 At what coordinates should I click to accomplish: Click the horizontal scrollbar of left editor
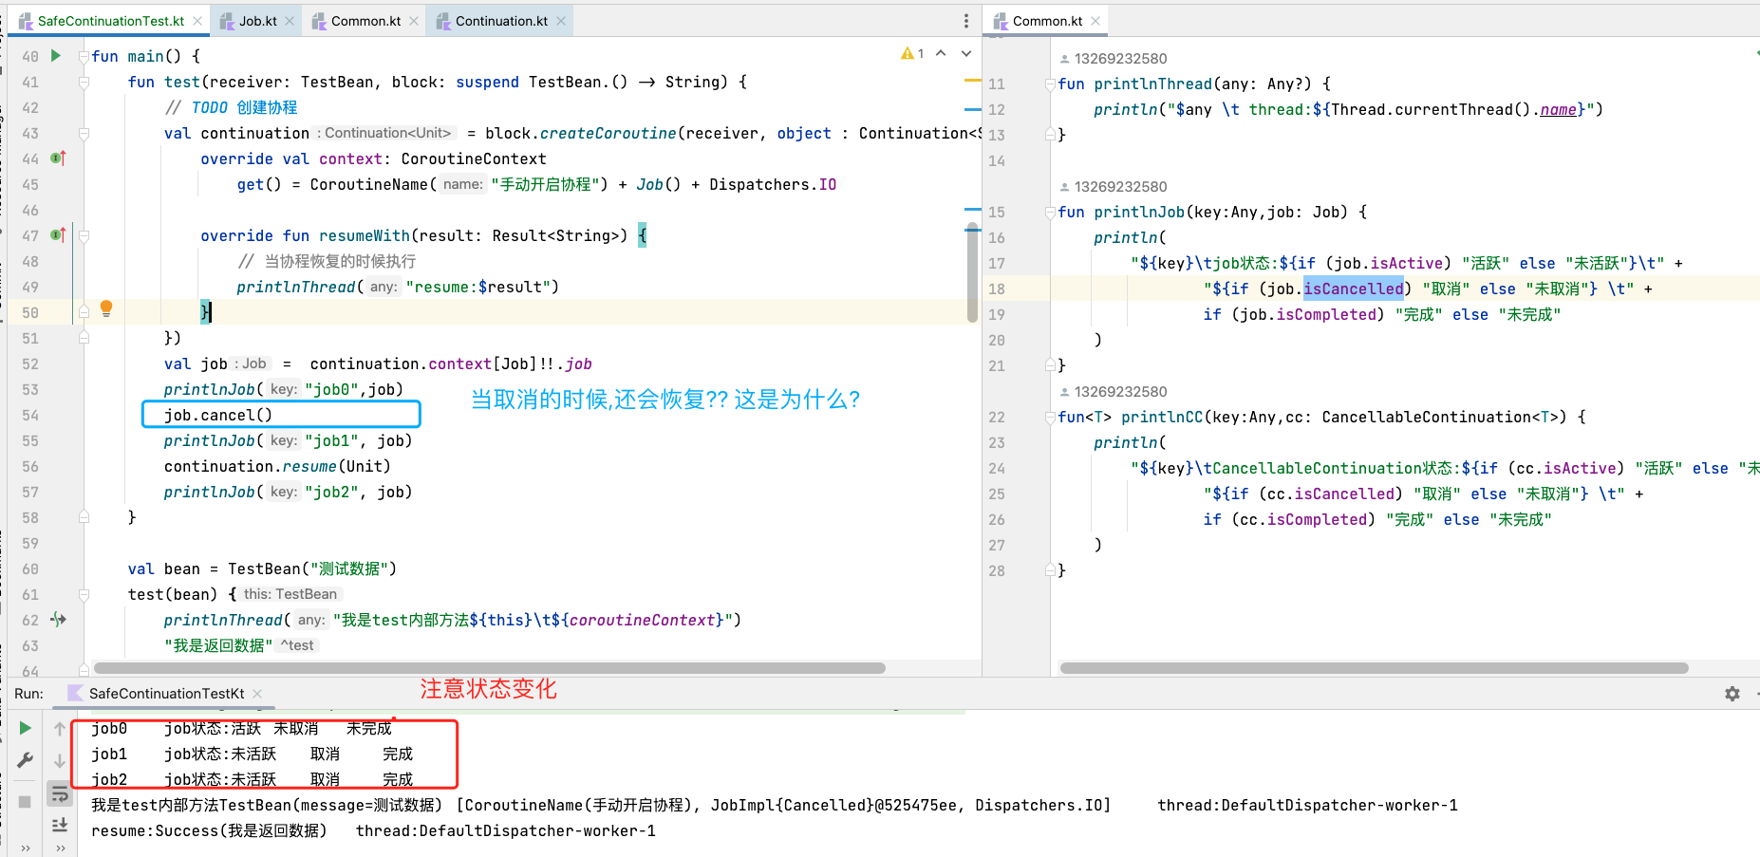point(490,668)
